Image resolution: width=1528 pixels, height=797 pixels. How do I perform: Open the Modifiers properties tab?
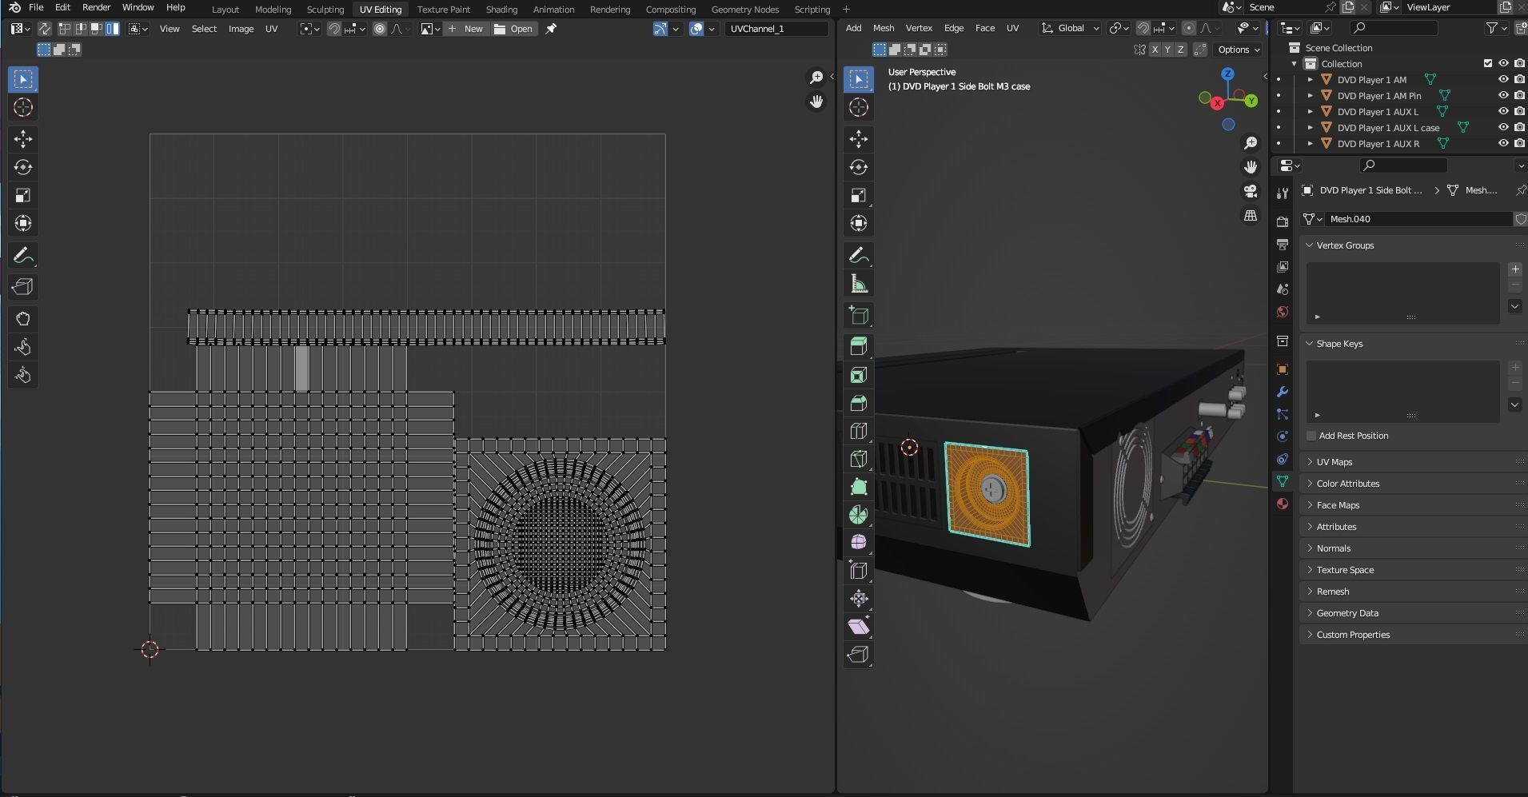click(x=1283, y=392)
